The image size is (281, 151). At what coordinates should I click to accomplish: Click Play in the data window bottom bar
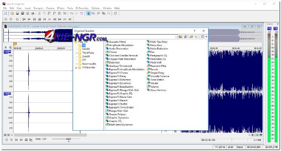coord(31,140)
